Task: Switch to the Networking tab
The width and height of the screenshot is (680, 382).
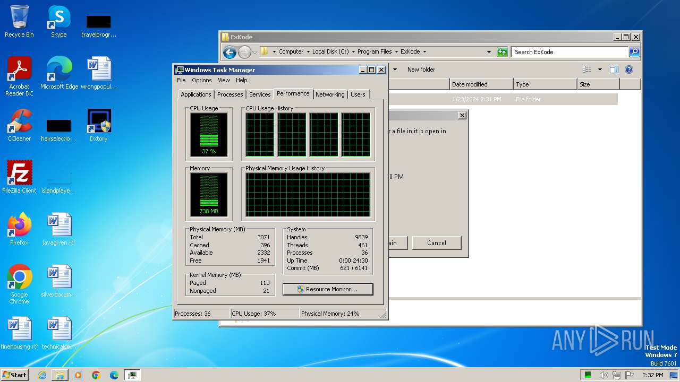Action: click(x=330, y=94)
